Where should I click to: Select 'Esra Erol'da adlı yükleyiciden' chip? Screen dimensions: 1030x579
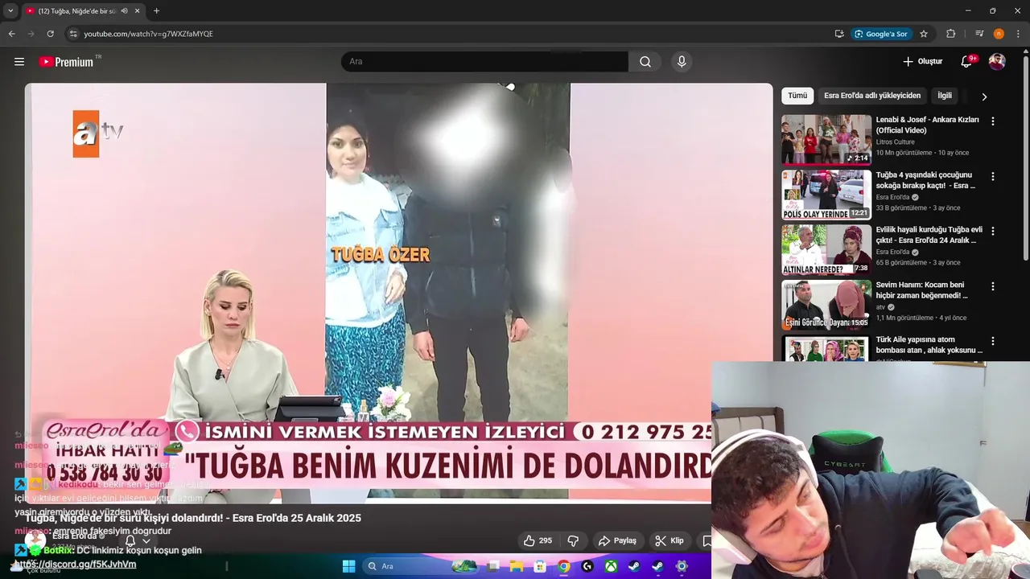click(x=872, y=96)
